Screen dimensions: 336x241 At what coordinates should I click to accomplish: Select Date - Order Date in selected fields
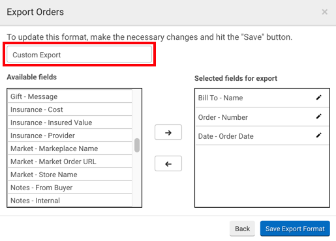coord(262,135)
